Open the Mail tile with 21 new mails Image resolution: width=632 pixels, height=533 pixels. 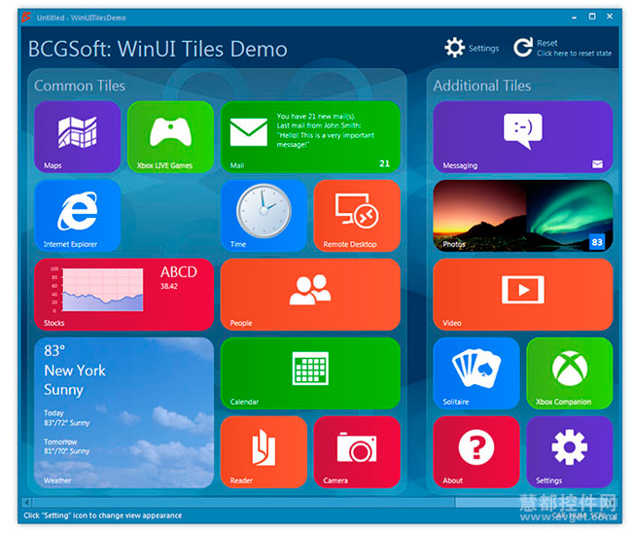310,137
